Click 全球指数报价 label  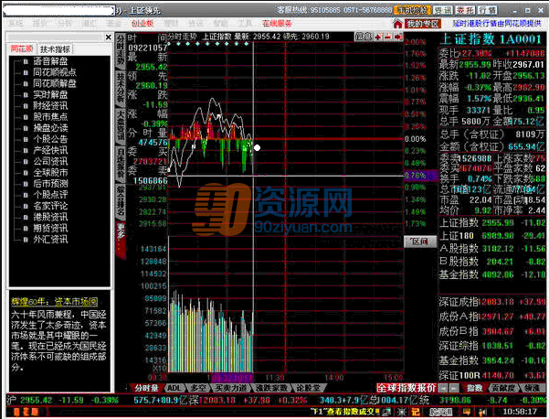[x=406, y=388]
